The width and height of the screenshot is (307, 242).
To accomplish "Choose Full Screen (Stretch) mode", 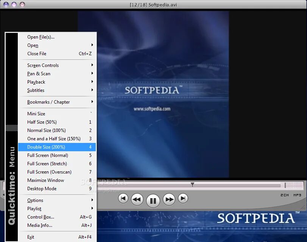I will [x=57, y=164].
